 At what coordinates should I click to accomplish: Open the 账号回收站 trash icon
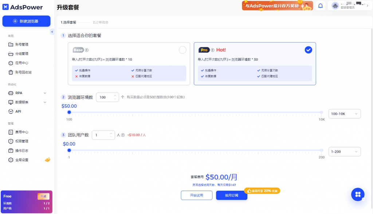11,72
